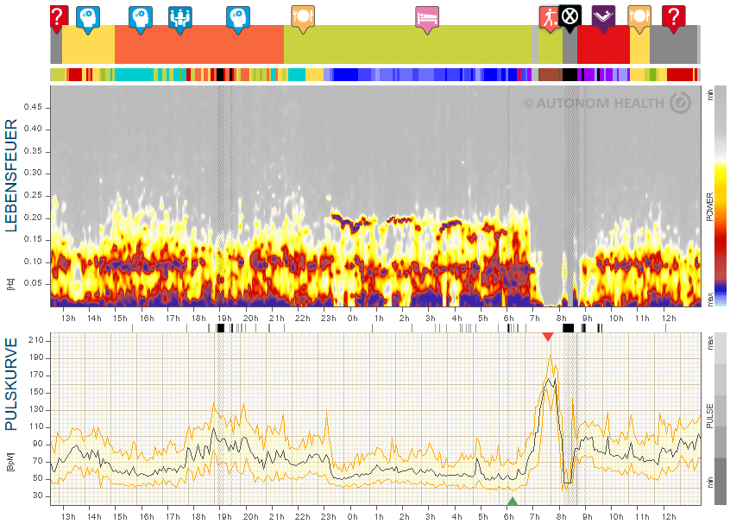This screenshot has height=524, width=730.
Task: Select the head-with-gears icon just before the meeting icon
Action: 140,20
